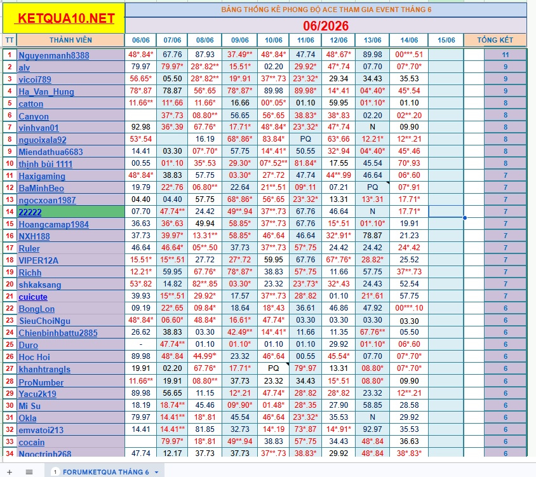Image resolution: width=536 pixels, height=477 pixels.
Task: Select the active 15/06 cell in row 22222
Action: (x=446, y=212)
